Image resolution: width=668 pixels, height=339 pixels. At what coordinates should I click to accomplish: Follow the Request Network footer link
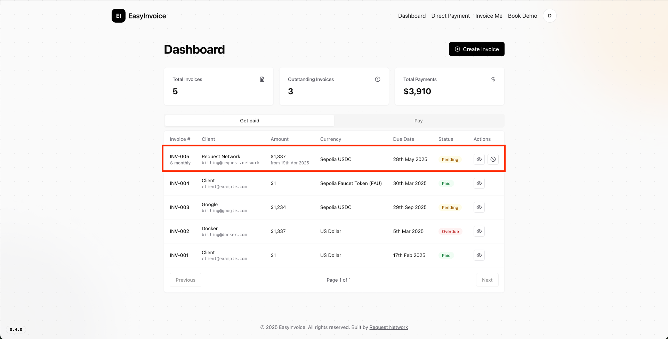pos(388,327)
